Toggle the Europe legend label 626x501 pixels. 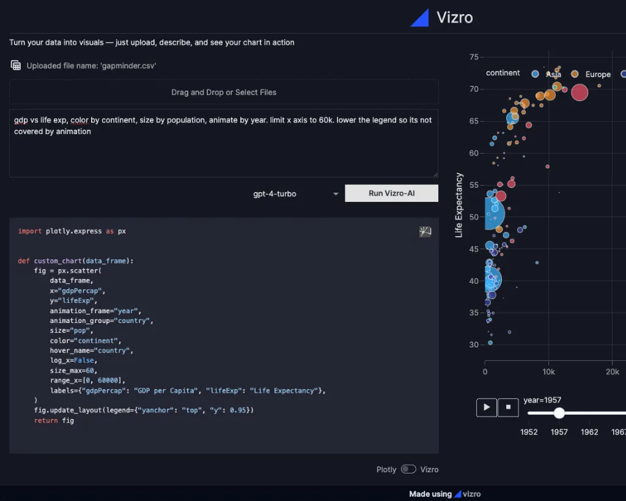pyautogui.click(x=597, y=74)
